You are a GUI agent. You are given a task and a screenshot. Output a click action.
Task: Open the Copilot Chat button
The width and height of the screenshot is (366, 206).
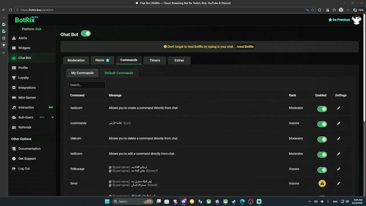[x=358, y=10]
